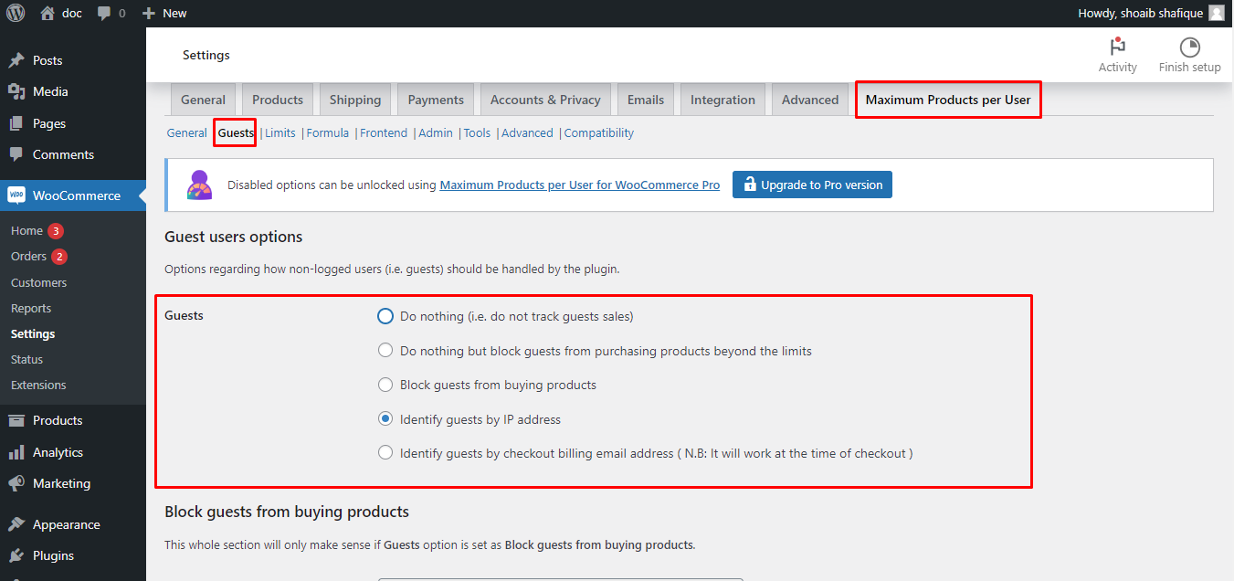Viewport: 1234px width, 581px height.
Task: Open the comments bubble in admin bar
Action: point(104,14)
